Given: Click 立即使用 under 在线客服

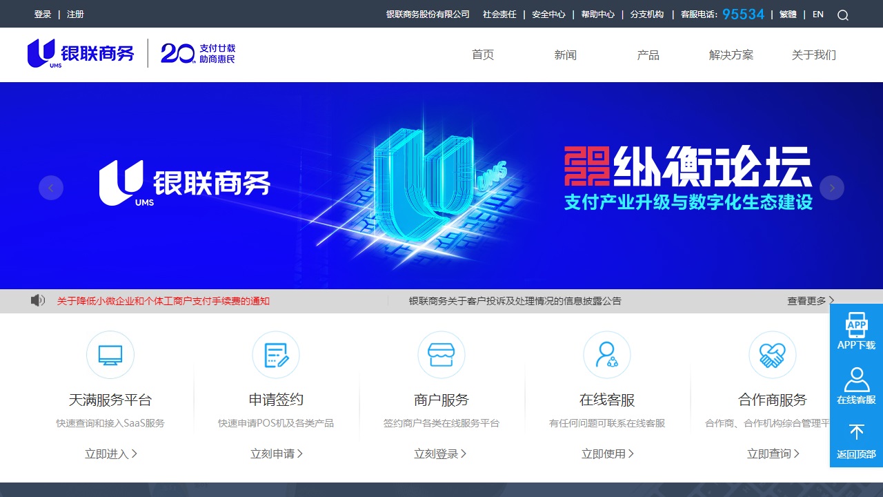Looking at the screenshot, I should [607, 454].
